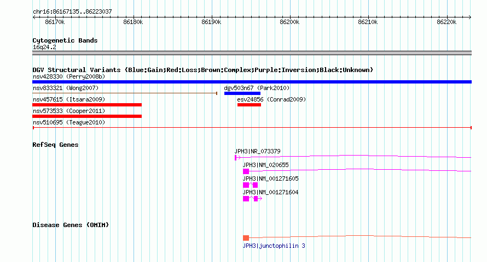Click the DGV Structural Variants track title
Viewport: 487px width, 262px height.
point(203,70)
